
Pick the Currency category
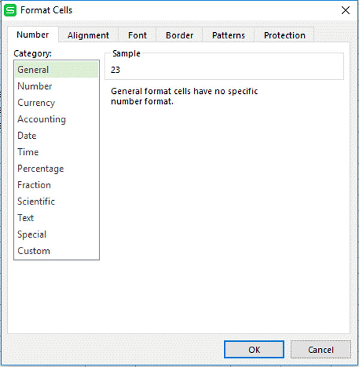[56, 103]
